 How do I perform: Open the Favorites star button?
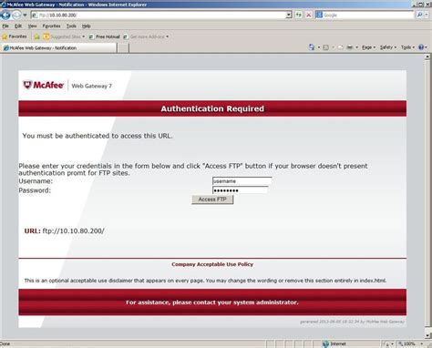[15, 36]
